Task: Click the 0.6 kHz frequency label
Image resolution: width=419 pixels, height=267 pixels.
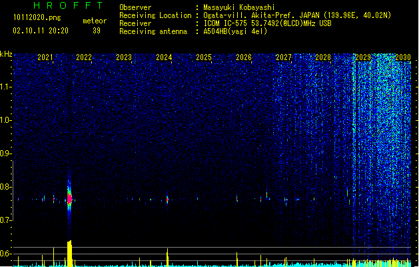Action: [x=6, y=254]
